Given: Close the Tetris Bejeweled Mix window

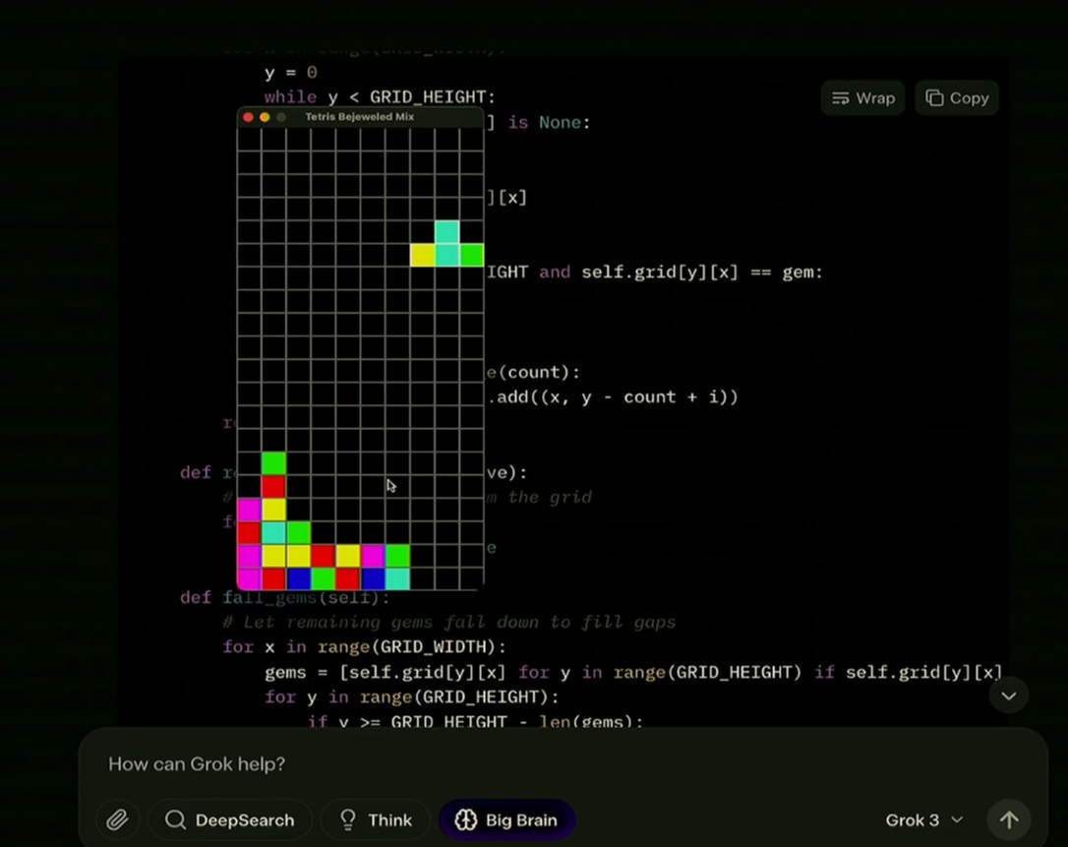Looking at the screenshot, I should pos(248,117).
